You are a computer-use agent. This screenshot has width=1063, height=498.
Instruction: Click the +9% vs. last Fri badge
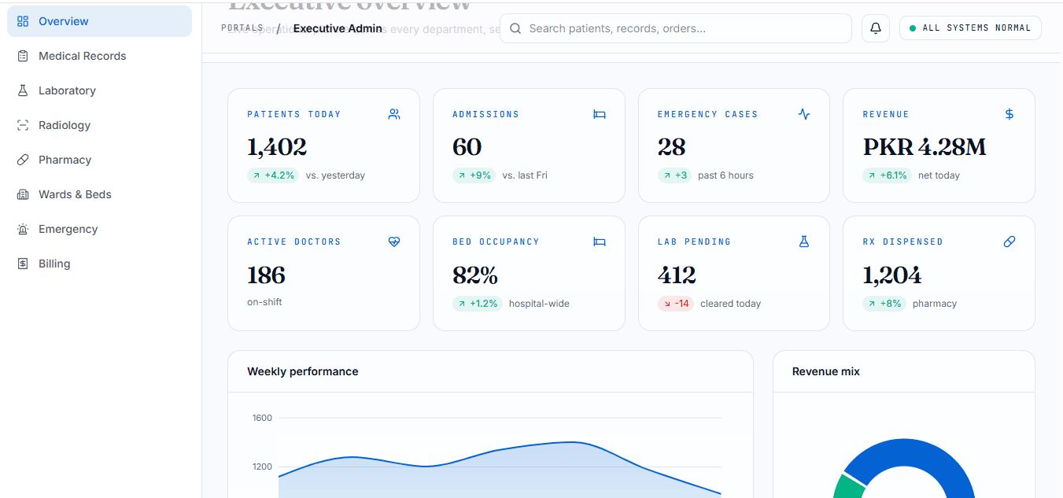474,175
